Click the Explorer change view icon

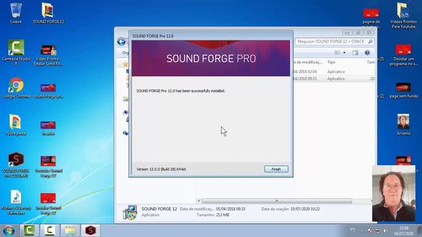click(337, 53)
